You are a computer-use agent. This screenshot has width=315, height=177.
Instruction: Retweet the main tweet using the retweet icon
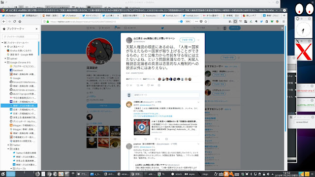(x=138, y=85)
